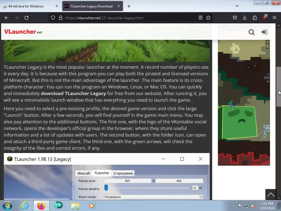The width and height of the screenshot is (281, 211).
Task: Open a new browser tab
Action: 129,6
